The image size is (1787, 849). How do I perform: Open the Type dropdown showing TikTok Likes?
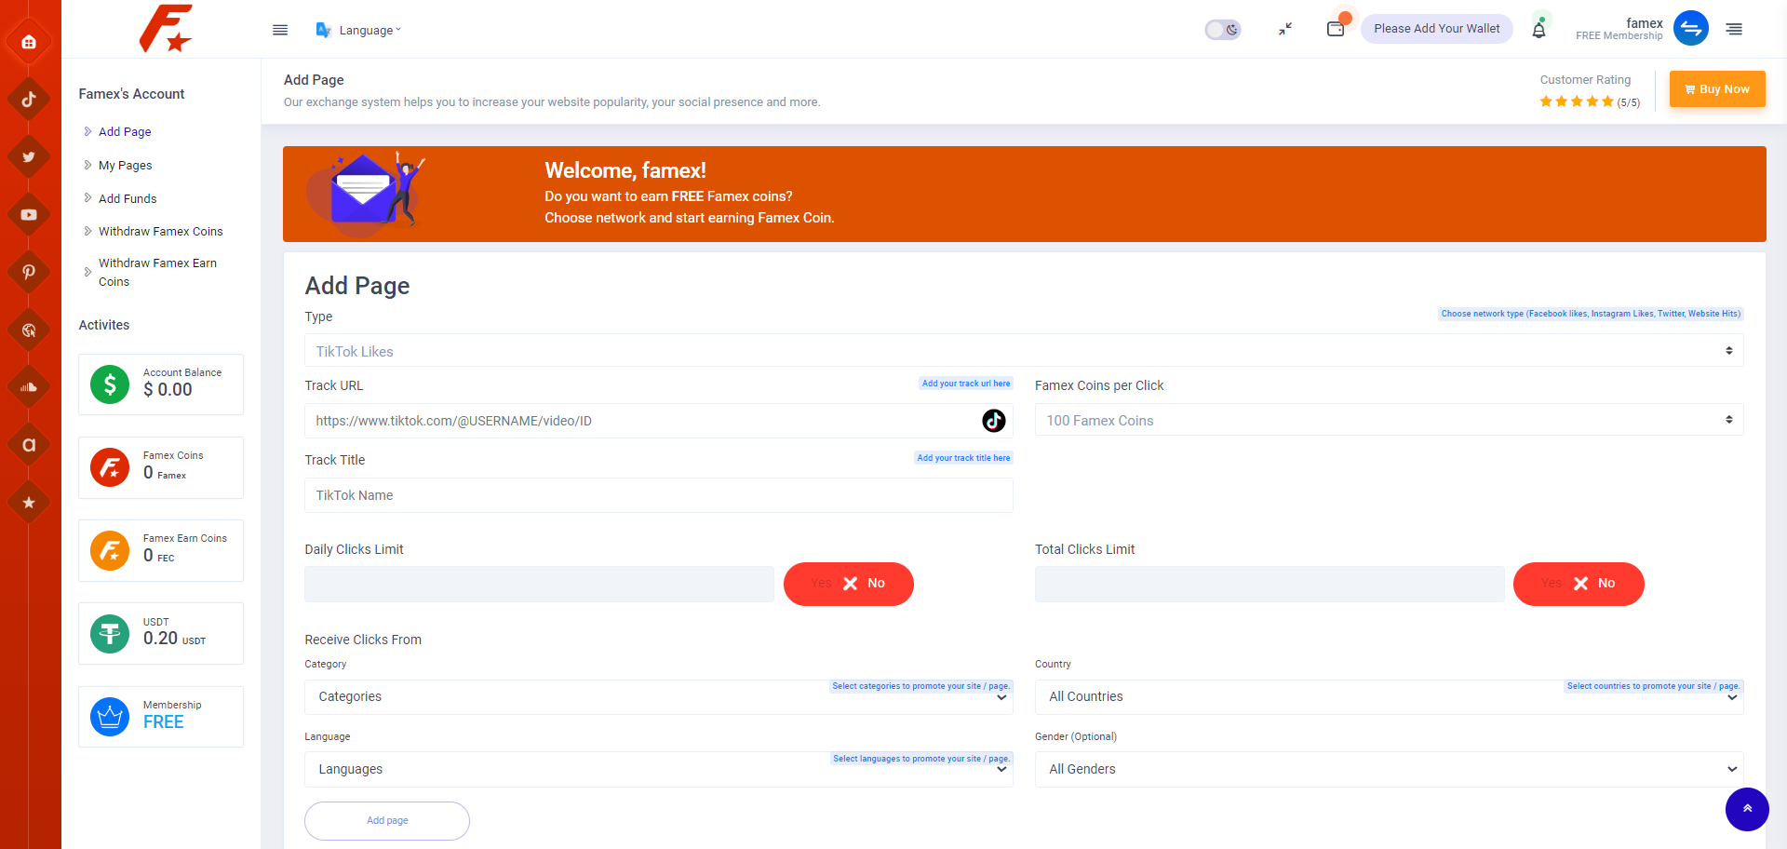(x=1024, y=351)
